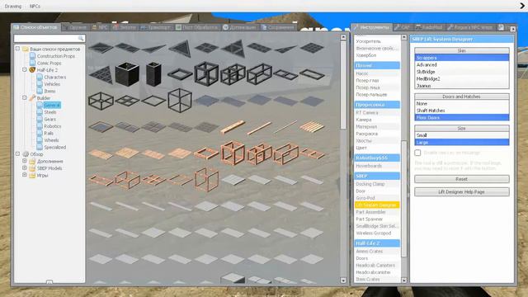Select Characters under Half-Life 2
The height and width of the screenshot is (297, 528).
point(55,77)
